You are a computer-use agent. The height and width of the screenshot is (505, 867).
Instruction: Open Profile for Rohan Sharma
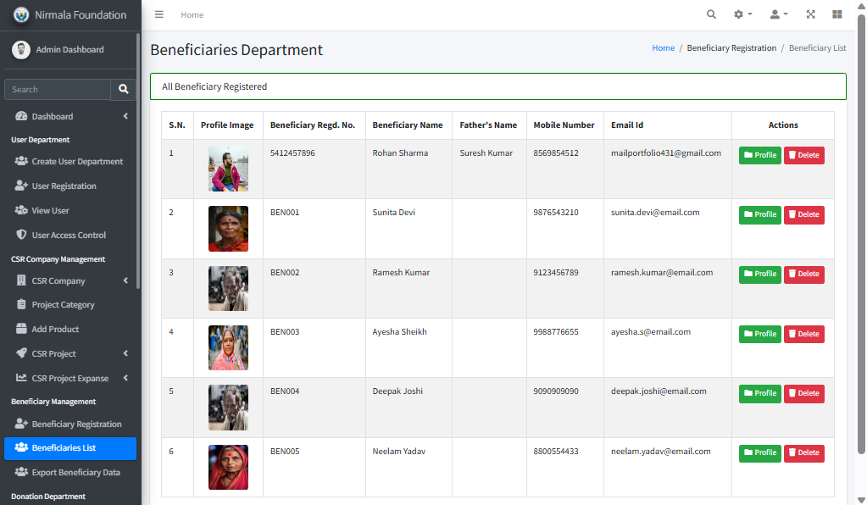tap(759, 155)
